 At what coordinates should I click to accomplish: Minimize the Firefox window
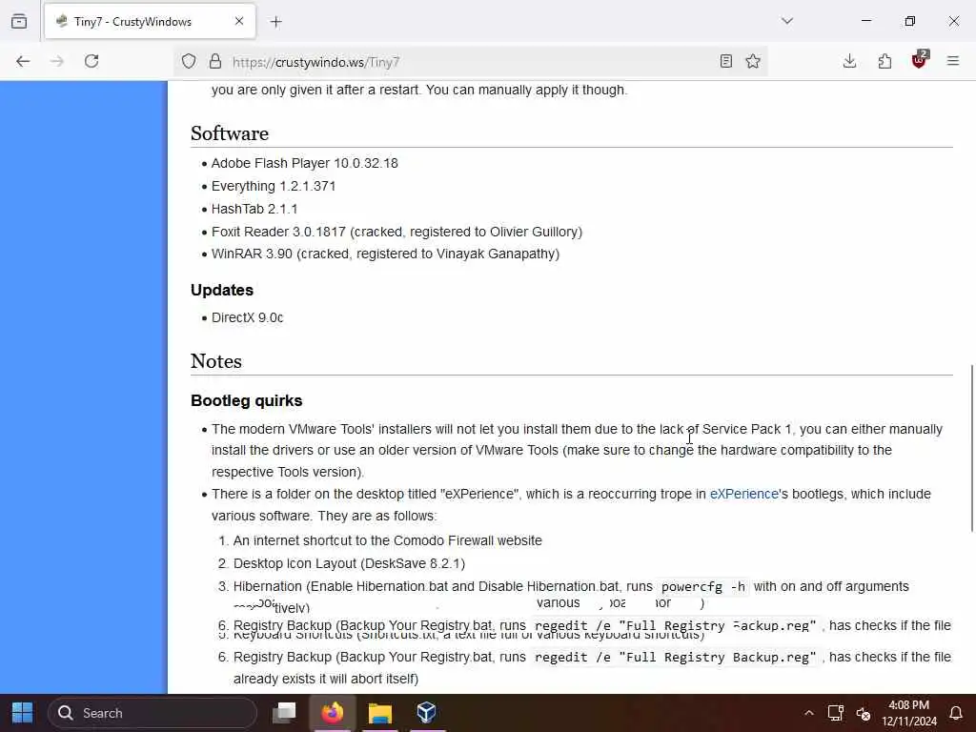coord(866,21)
